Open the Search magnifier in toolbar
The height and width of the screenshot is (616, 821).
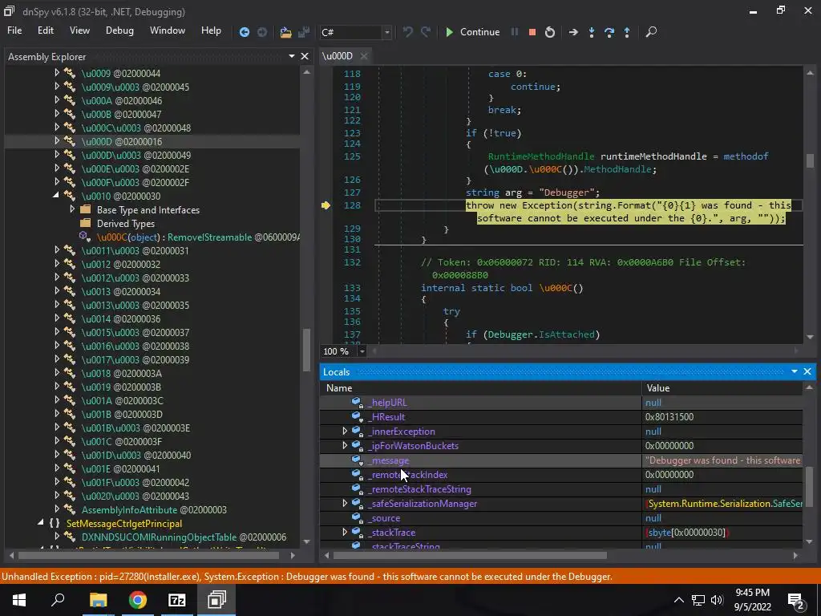651,32
